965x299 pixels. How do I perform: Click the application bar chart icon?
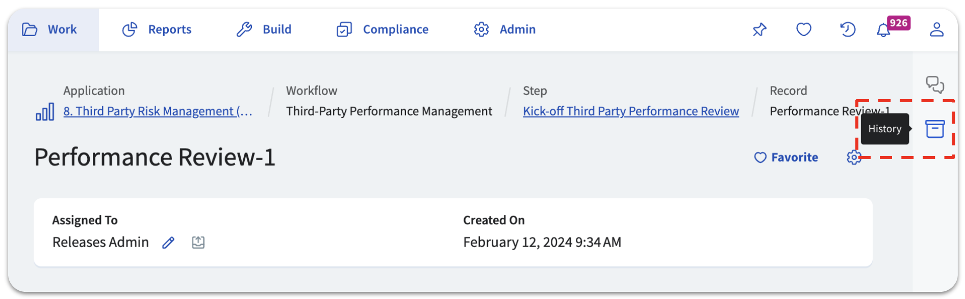[x=45, y=111]
